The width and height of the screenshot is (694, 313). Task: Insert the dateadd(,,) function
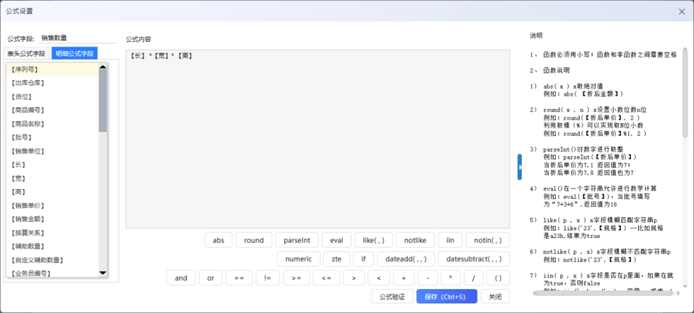[402, 259]
